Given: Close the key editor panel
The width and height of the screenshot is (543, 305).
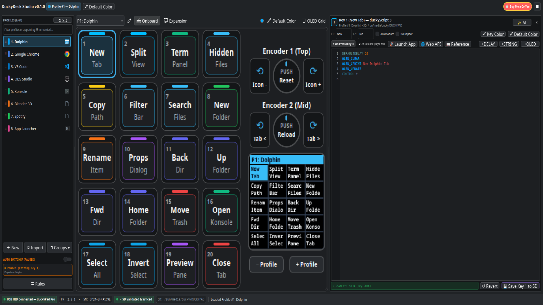Looking at the screenshot, I should (x=536, y=23).
